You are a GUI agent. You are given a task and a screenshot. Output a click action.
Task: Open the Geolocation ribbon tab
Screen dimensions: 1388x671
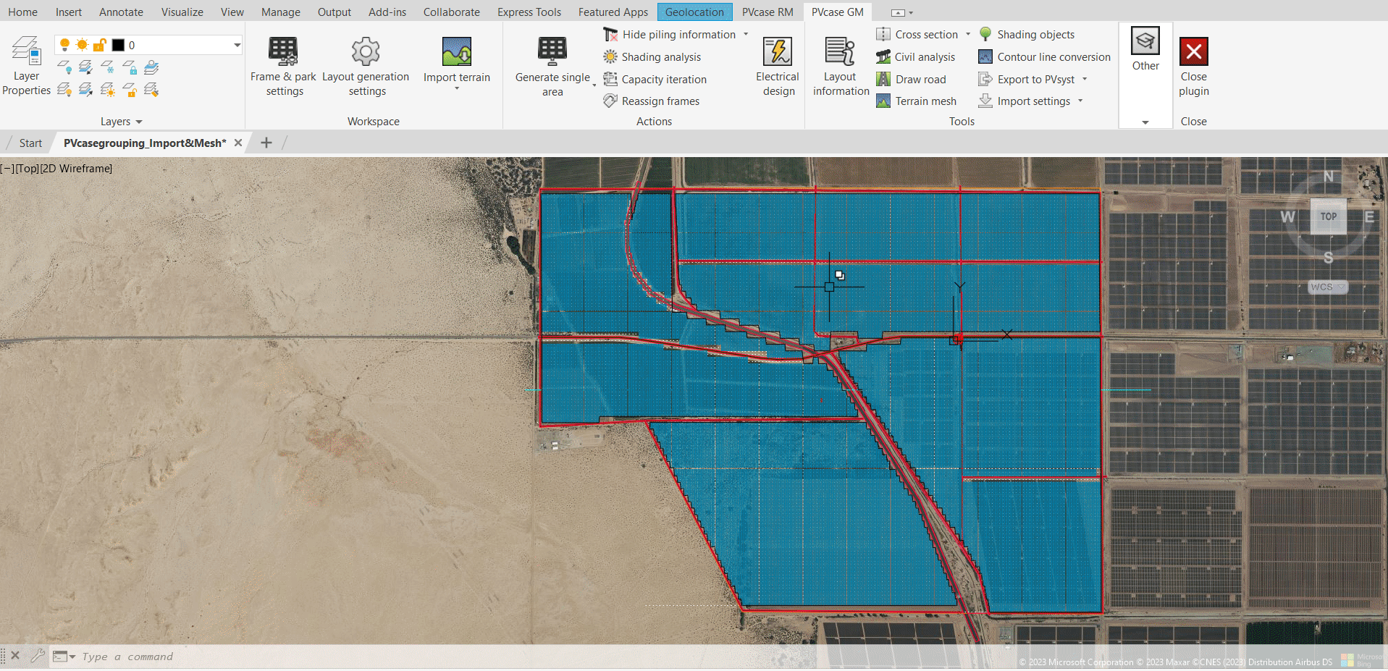pos(694,12)
